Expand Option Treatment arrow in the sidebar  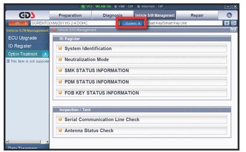click(45, 54)
